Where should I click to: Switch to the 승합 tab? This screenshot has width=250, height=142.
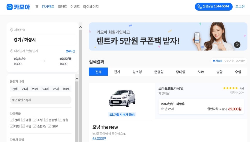[219, 72]
